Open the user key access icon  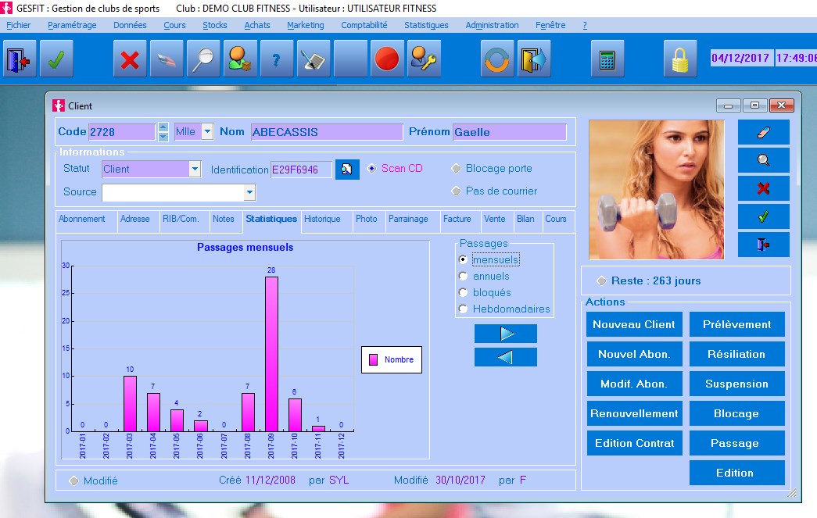click(424, 60)
